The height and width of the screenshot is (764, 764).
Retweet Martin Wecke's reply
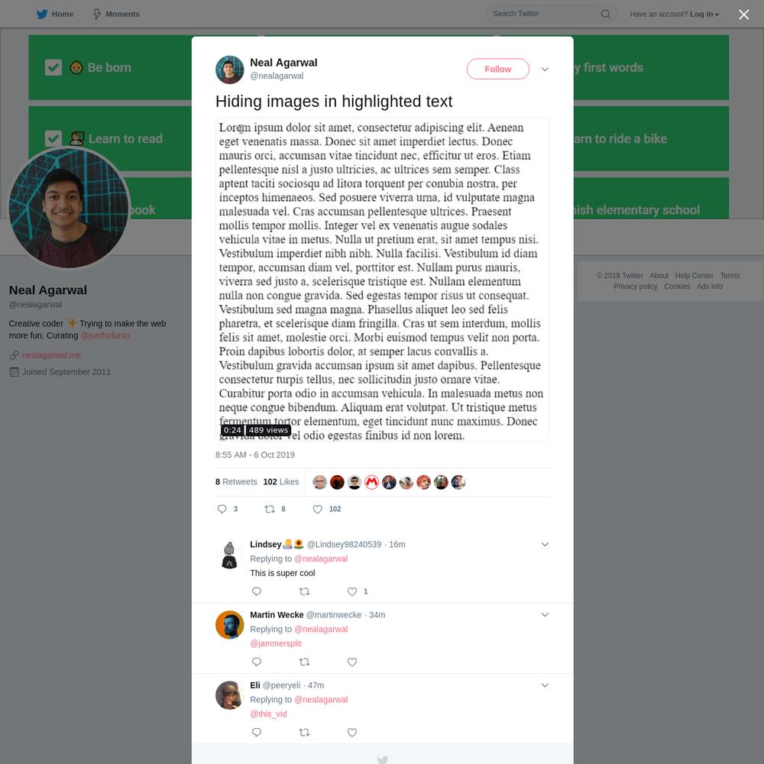point(304,662)
